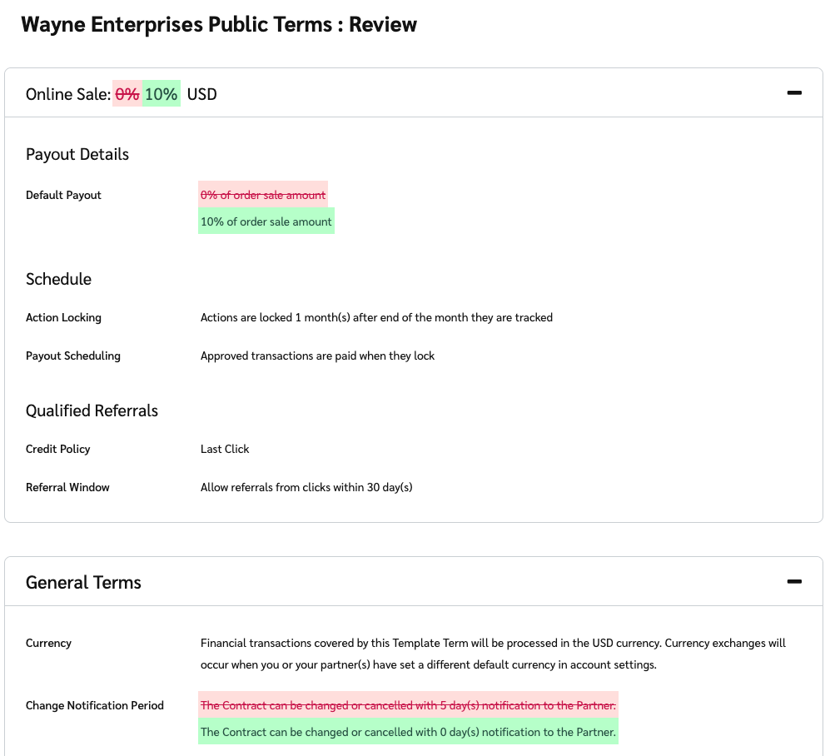Click the page title Wayne Enterprises Public Terms
Image resolution: width=840 pixels, height=756 pixels.
coord(218,24)
